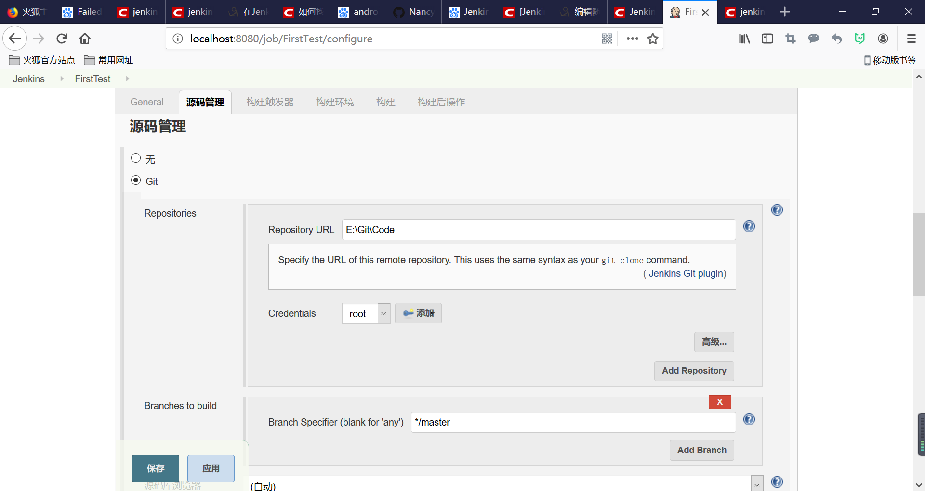Open help for Repository URL field

[x=749, y=226]
